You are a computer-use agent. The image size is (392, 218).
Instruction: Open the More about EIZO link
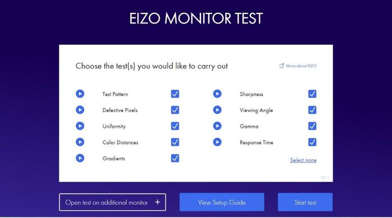point(298,66)
